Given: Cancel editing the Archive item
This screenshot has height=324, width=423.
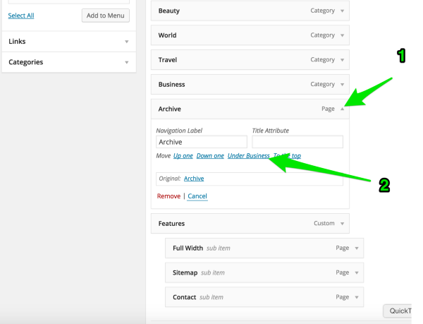Looking at the screenshot, I should 197,196.
